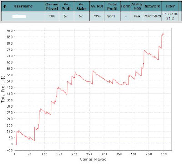This screenshot has height=165, width=182.
Task: Sort by Av. Stake column header
Action: tap(81, 6)
